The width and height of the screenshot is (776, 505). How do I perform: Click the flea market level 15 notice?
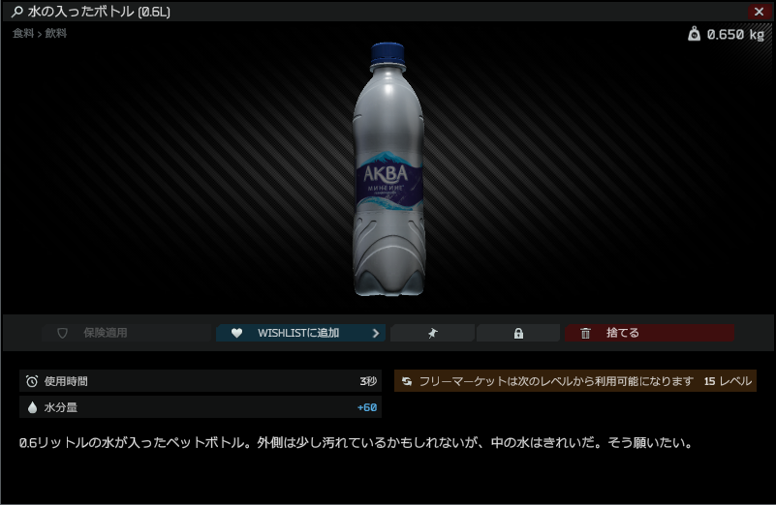click(575, 381)
